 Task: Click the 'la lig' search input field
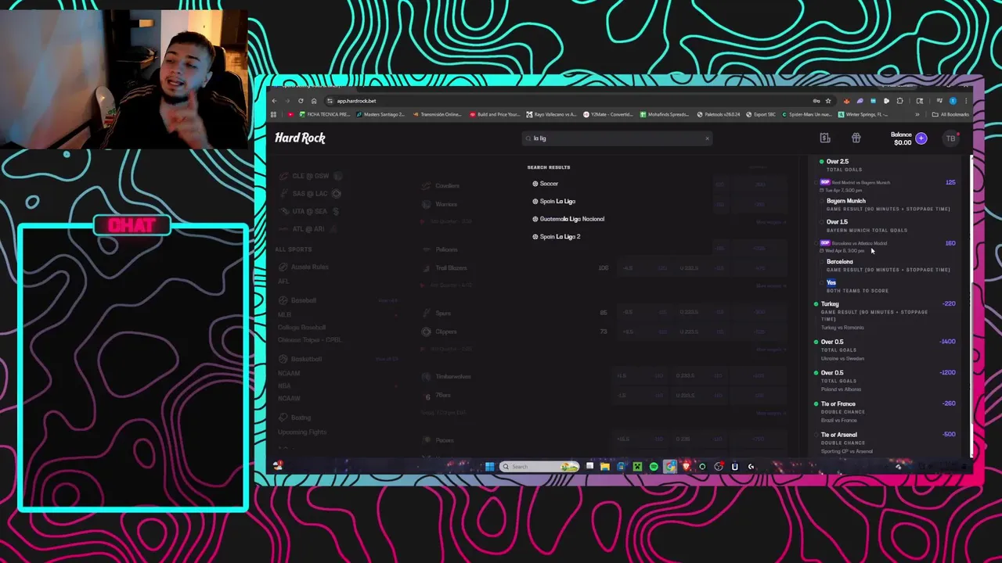tap(617, 138)
